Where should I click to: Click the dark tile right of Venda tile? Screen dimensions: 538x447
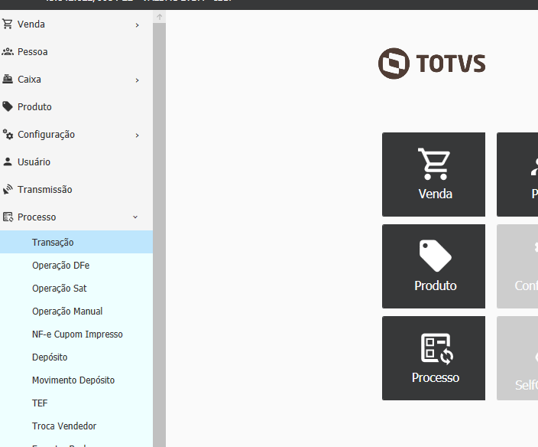tap(517, 175)
